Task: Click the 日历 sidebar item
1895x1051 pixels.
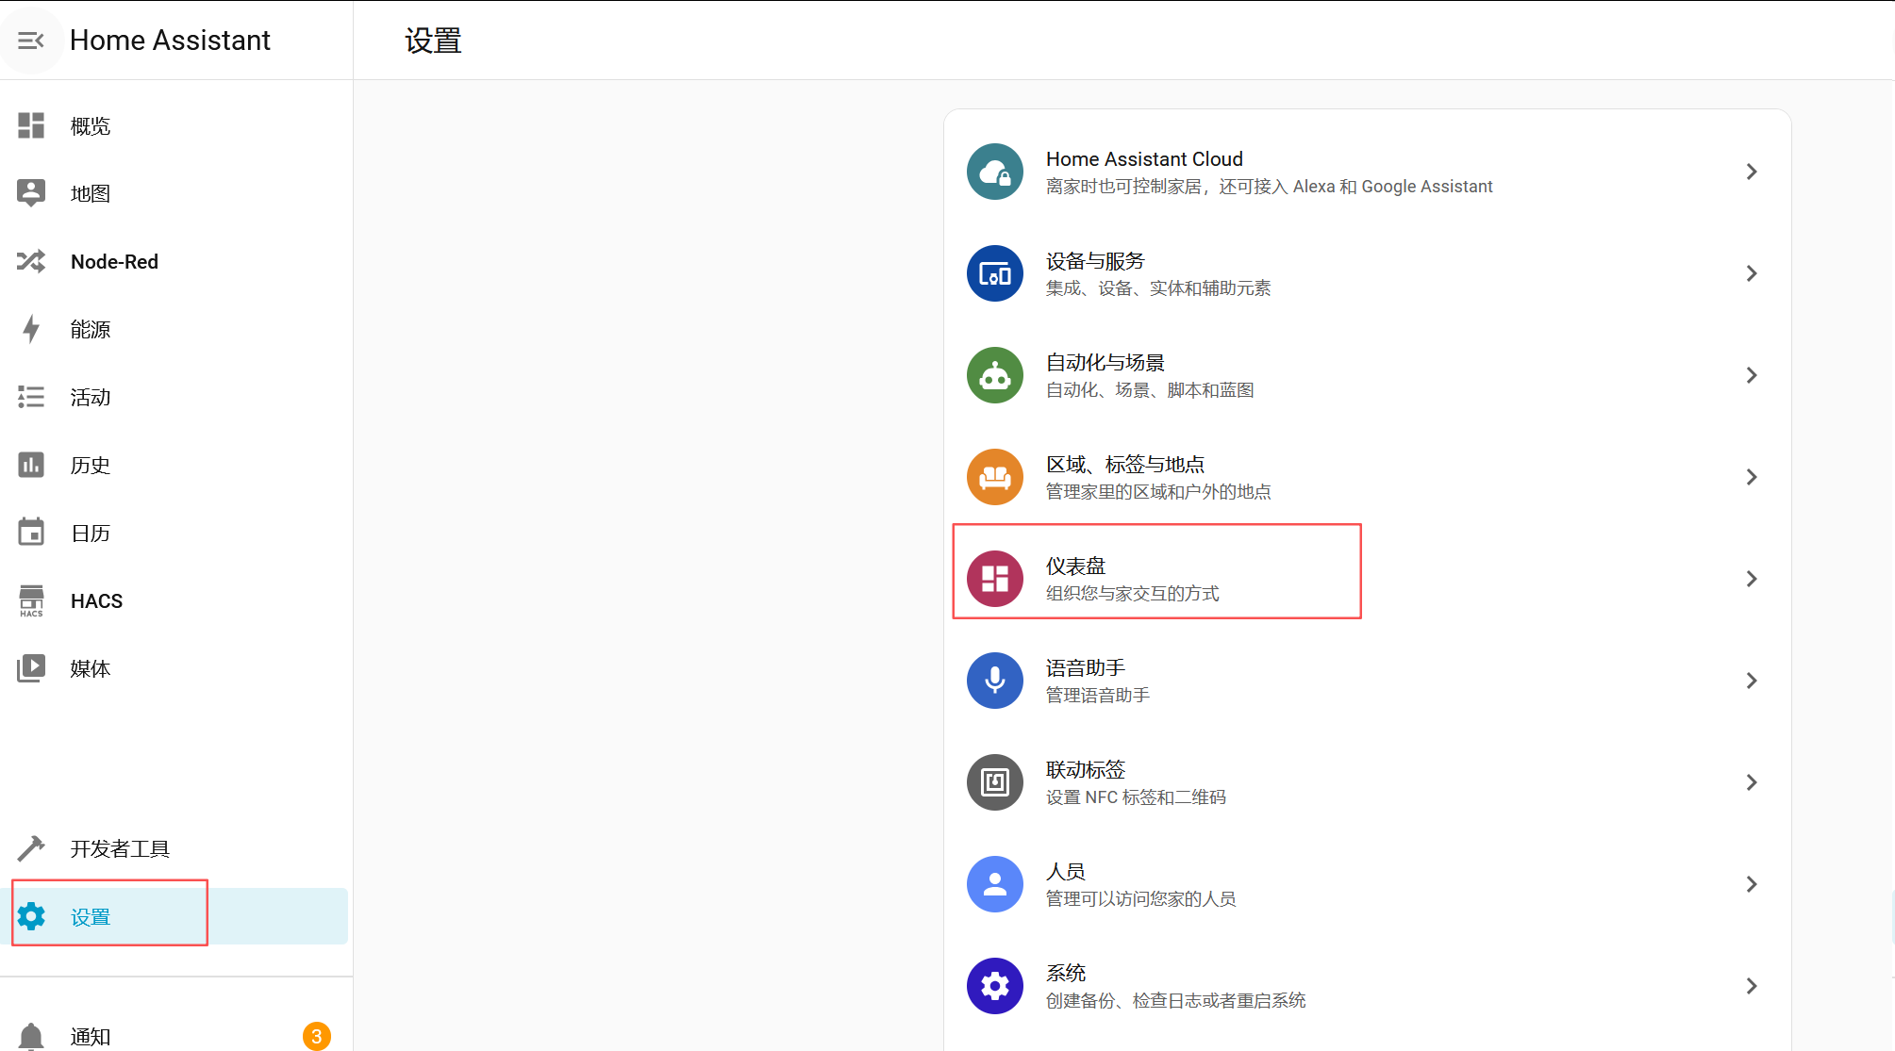Action: 31,532
